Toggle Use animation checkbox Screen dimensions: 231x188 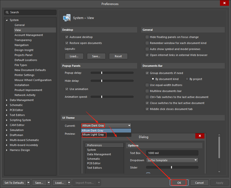coord(67,89)
